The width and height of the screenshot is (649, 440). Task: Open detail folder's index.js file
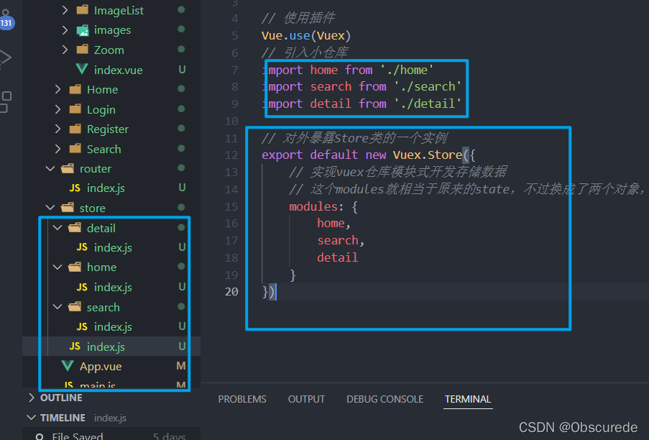coord(111,247)
